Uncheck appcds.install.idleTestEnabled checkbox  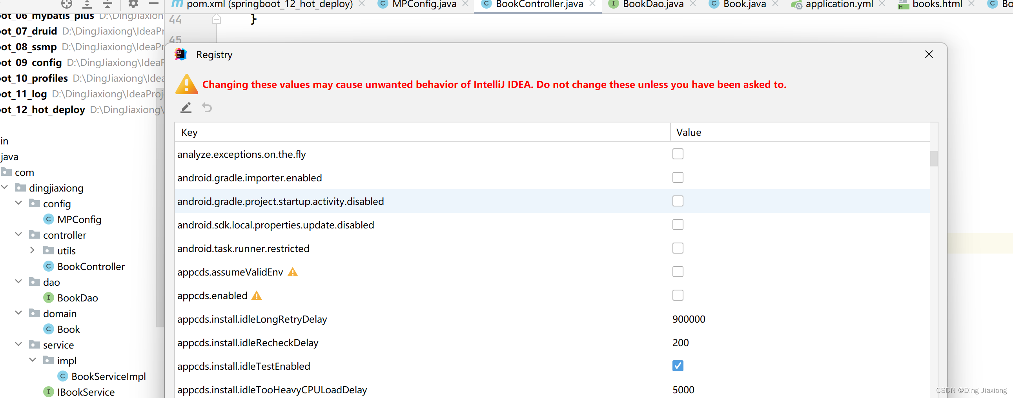(x=678, y=366)
